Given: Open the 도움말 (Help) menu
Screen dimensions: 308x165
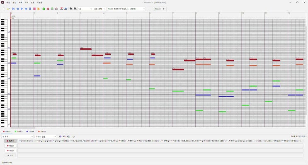Looking at the screenshot, I should [39, 2].
